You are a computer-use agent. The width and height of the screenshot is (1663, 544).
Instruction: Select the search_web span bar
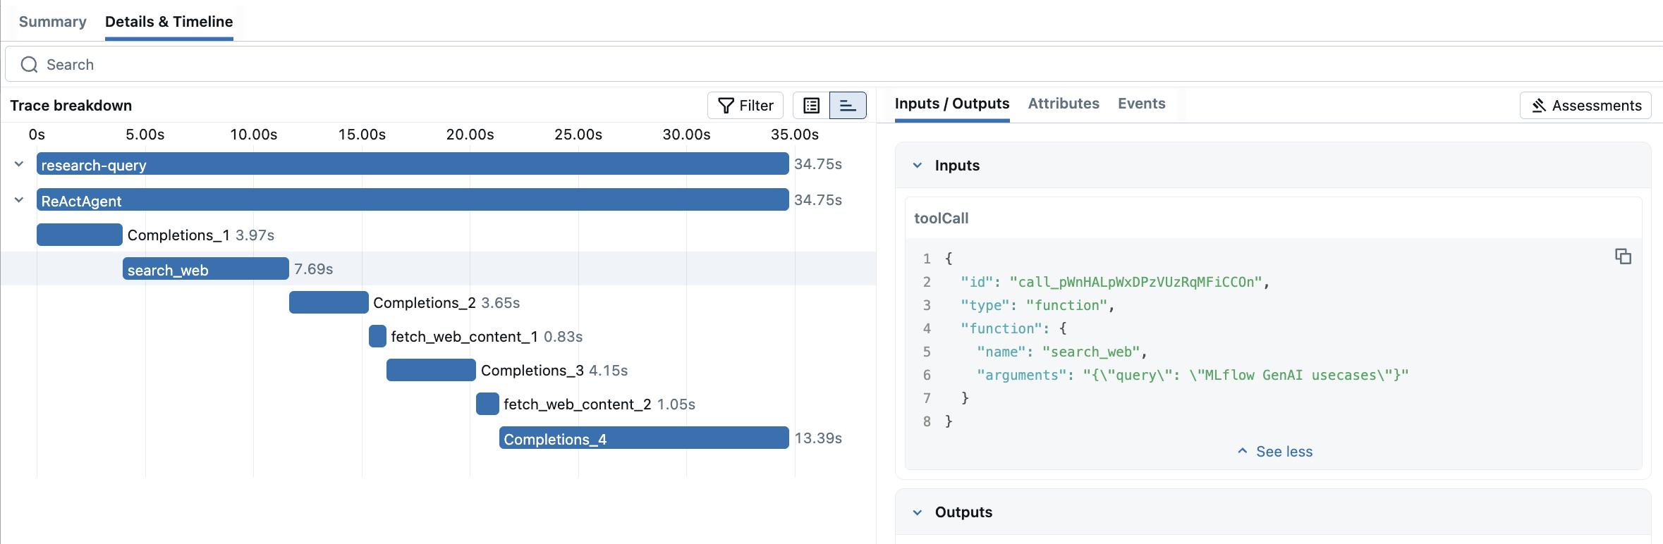coord(205,269)
